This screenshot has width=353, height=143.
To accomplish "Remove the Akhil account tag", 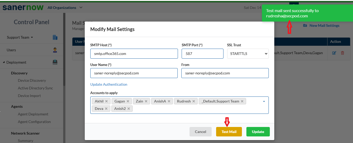I will 106,101.
